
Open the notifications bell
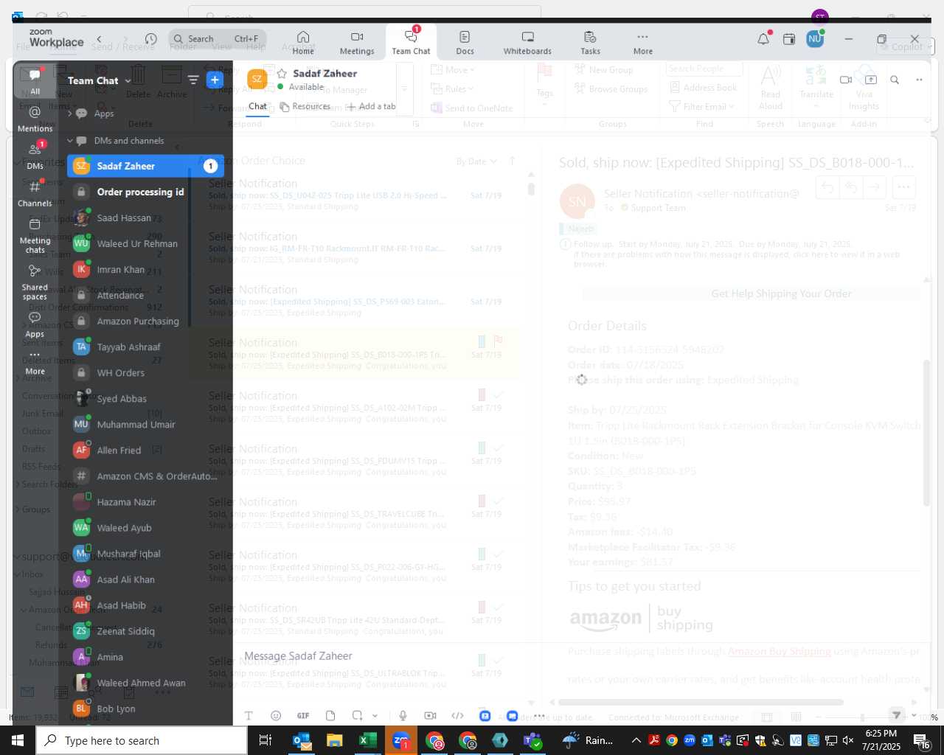point(763,39)
